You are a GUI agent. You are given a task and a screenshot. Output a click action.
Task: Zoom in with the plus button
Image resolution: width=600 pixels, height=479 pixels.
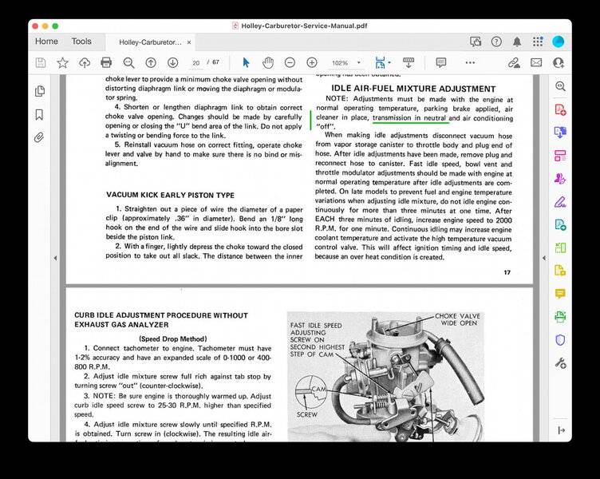[x=312, y=62]
